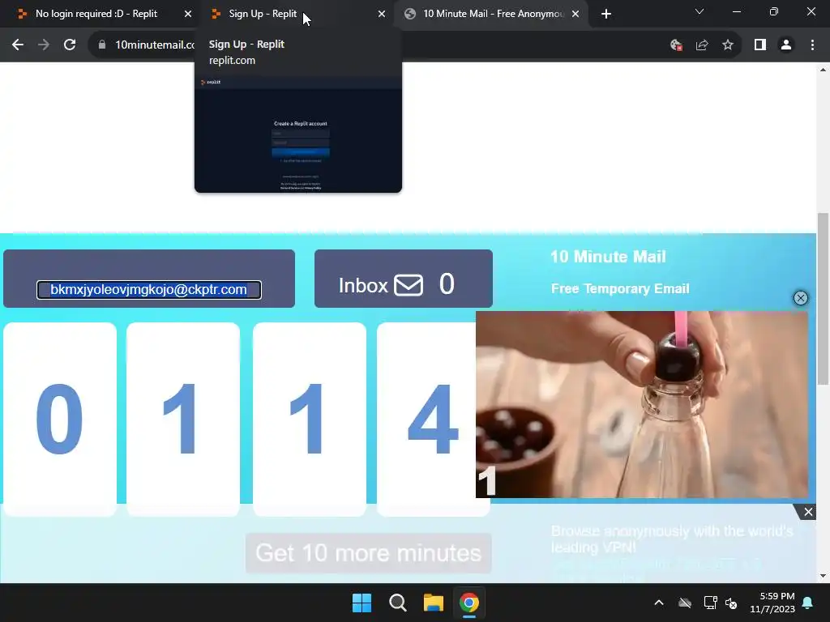Viewport: 830px width, 622px height.
Task: Open the Chrome profile menu
Action: click(x=786, y=45)
